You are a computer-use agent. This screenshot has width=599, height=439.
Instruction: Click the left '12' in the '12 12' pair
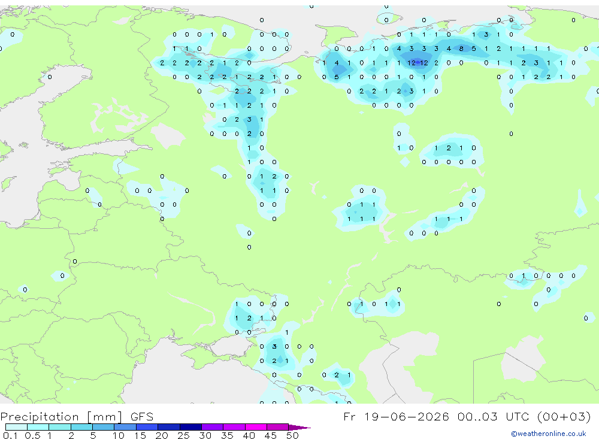(412, 63)
